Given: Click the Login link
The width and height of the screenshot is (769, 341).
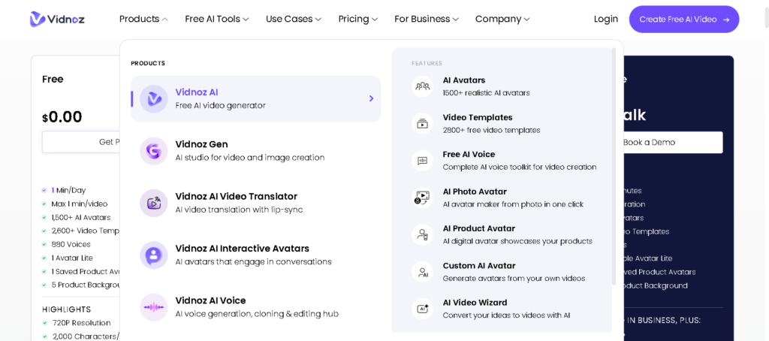Looking at the screenshot, I should click(605, 19).
